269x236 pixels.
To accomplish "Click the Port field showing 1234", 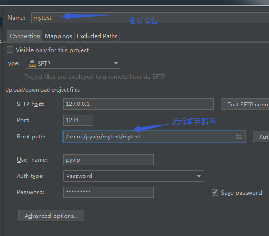I will (78, 120).
